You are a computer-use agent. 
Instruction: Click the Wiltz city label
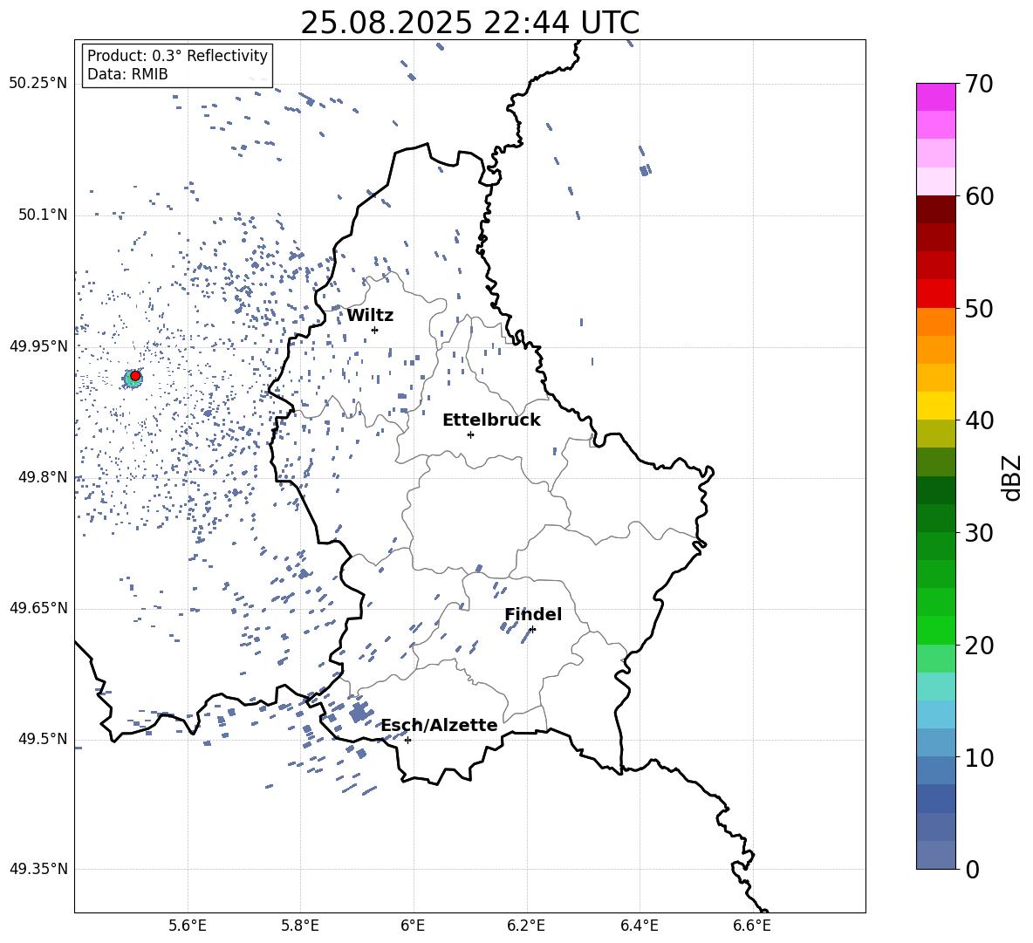(x=370, y=316)
